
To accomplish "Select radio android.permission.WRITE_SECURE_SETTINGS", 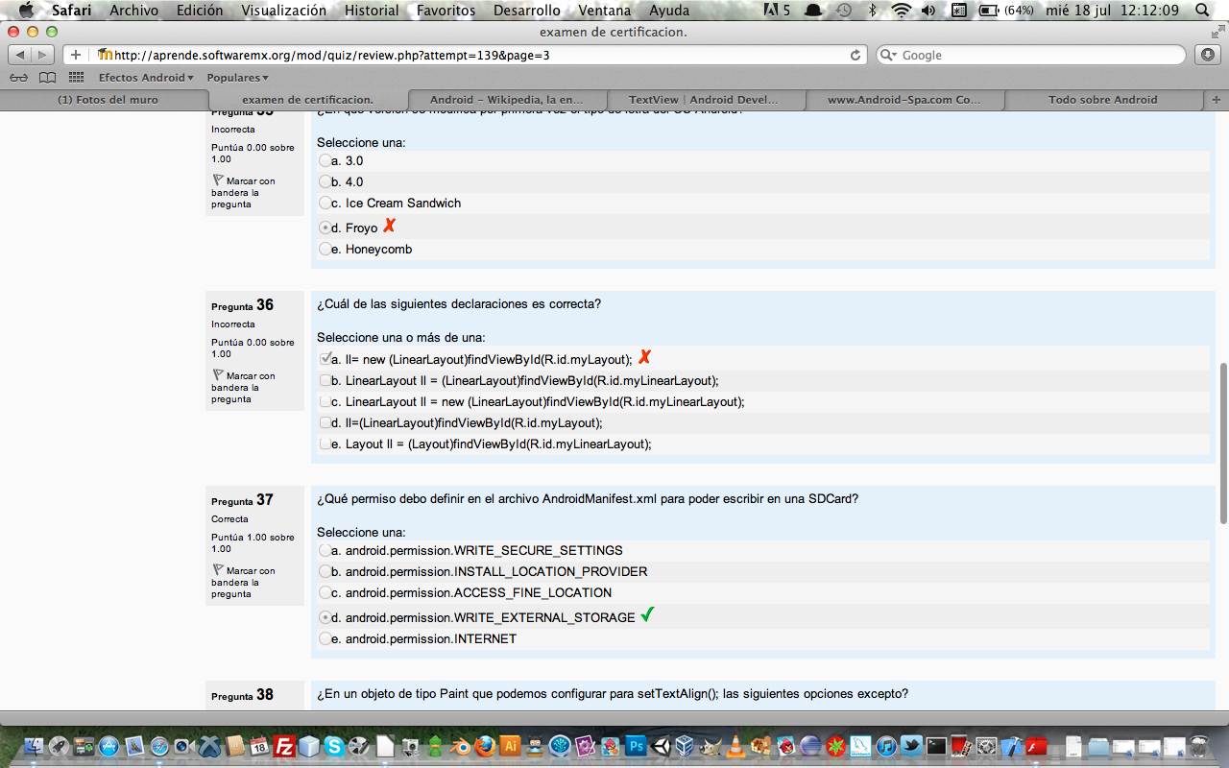I will [325, 551].
